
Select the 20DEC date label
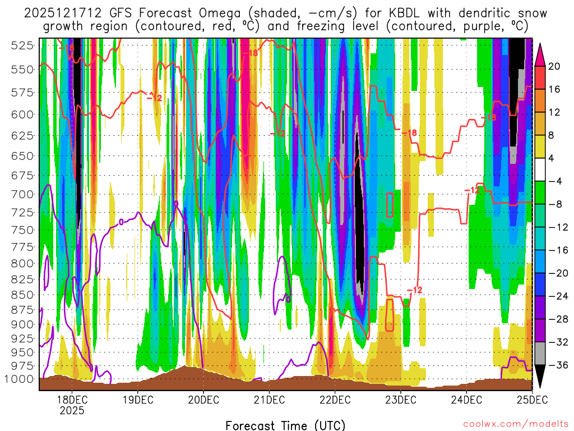click(203, 400)
